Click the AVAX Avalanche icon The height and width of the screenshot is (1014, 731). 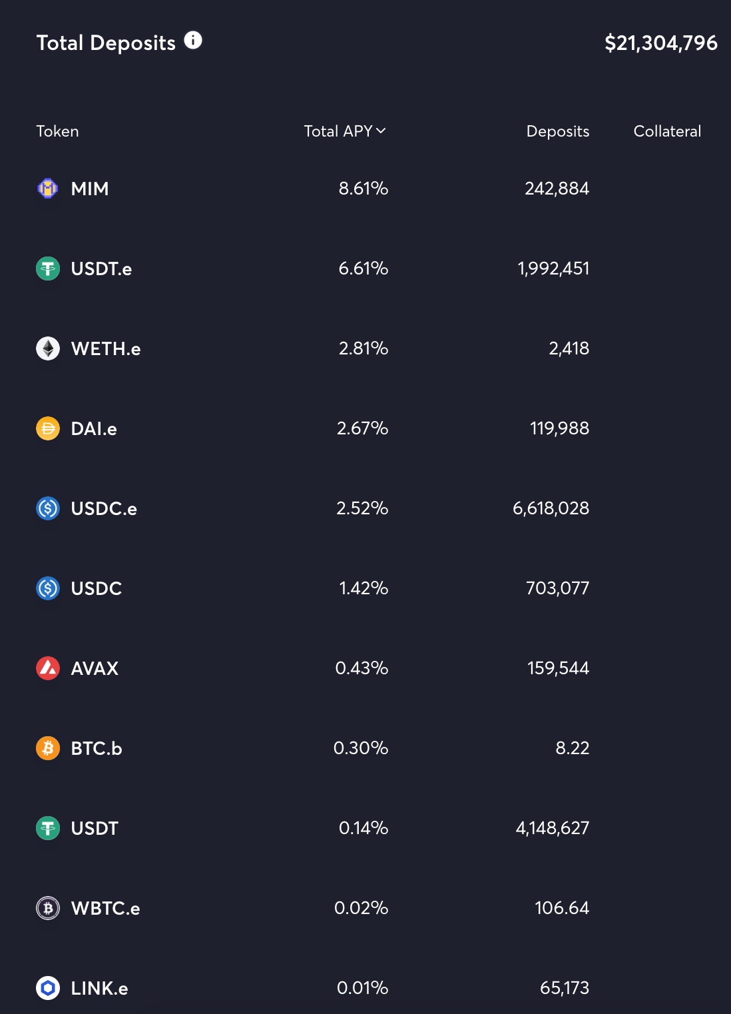(48, 668)
